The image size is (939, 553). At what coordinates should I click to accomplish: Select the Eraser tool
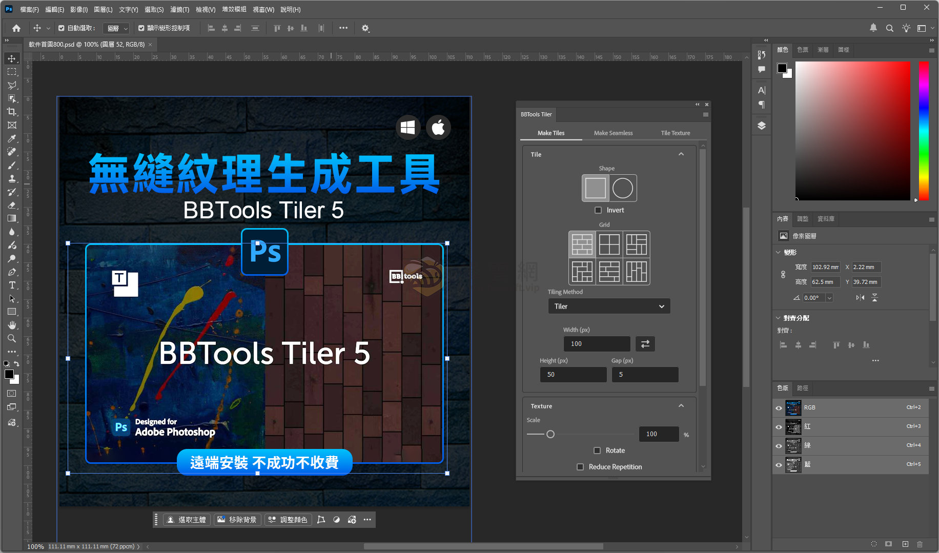pyautogui.click(x=12, y=205)
